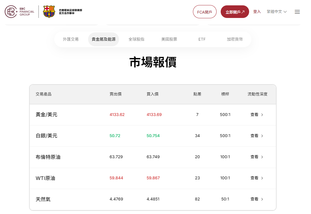Switch to the 美國股票 tab
Image resolution: width=311 pixels, height=214 pixels.
169,39
